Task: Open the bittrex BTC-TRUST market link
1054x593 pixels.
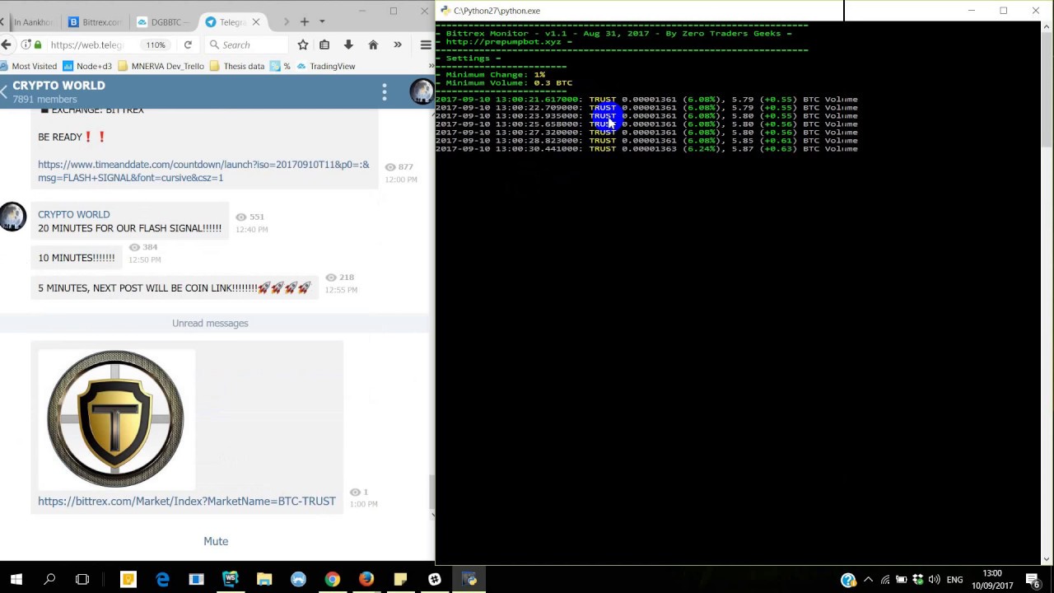Action: (x=187, y=501)
